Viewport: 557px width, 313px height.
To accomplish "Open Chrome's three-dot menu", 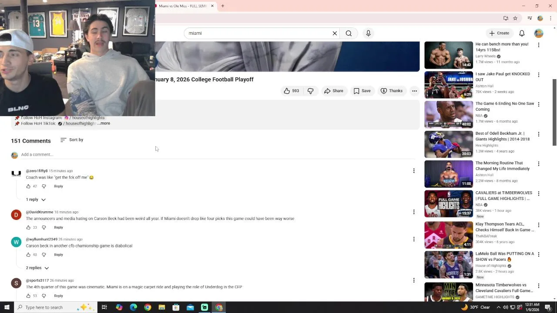I will (x=550, y=18).
